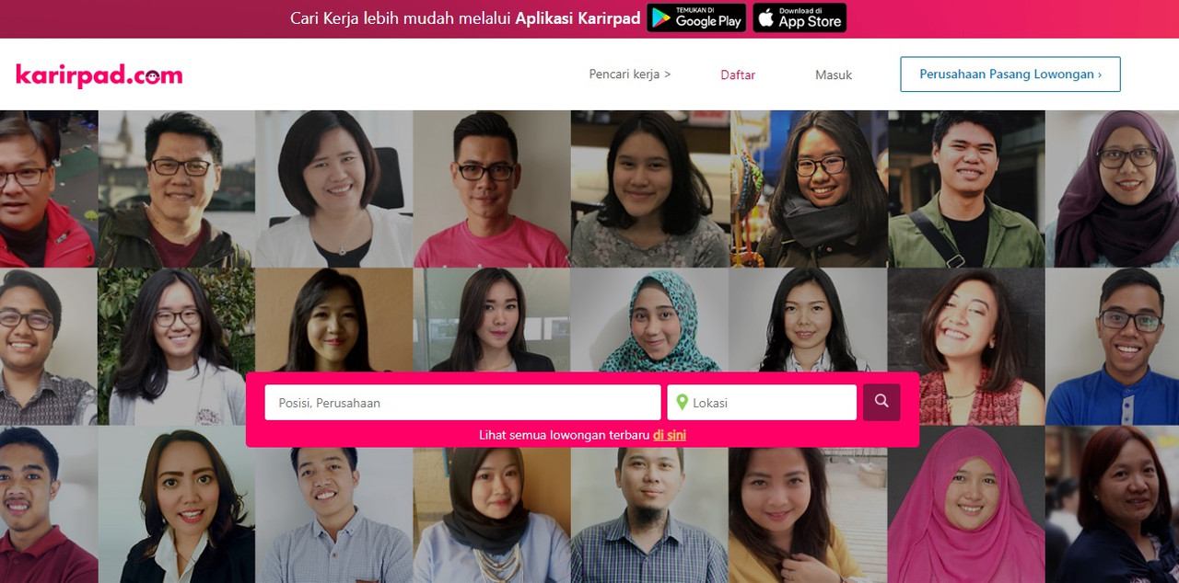Screen dimensions: 1179x583
Task: Select the man in green jacket photo
Action: (966, 189)
